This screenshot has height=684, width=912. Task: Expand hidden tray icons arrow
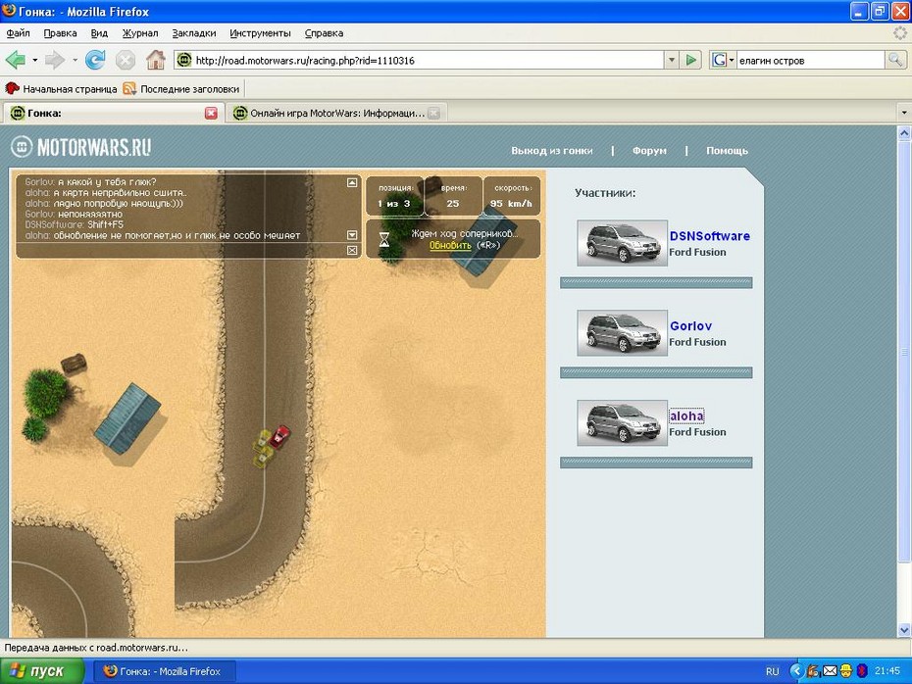click(x=795, y=671)
